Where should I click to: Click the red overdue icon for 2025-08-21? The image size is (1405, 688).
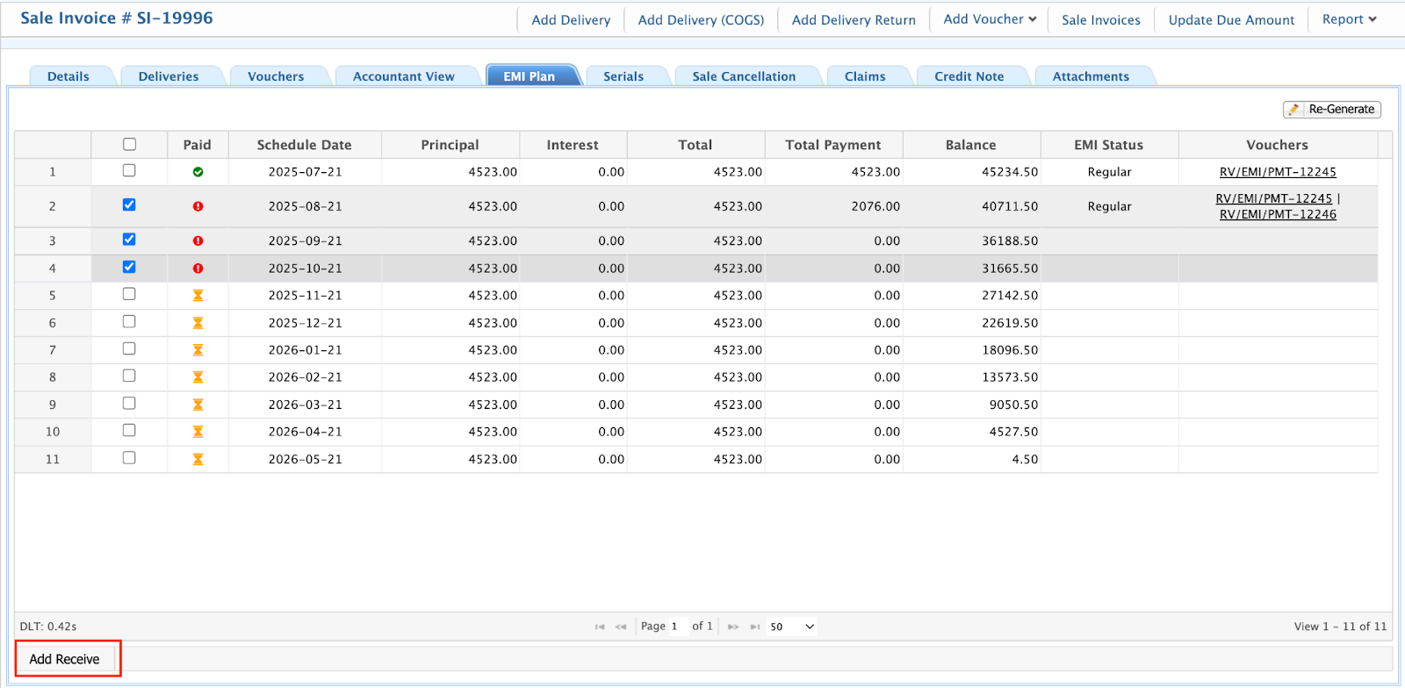[x=198, y=206]
